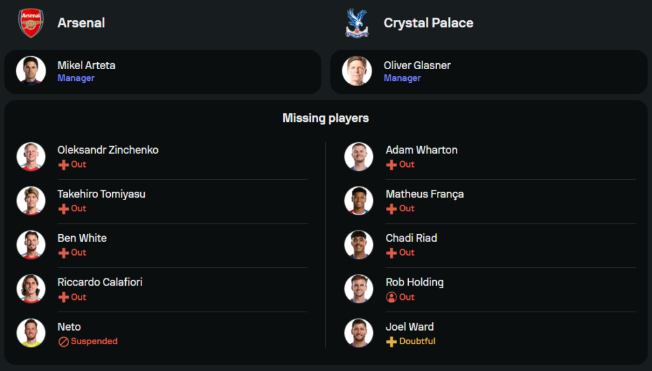This screenshot has width=652, height=371.
Task: Click Neto's player avatar
Action: pyautogui.click(x=31, y=333)
